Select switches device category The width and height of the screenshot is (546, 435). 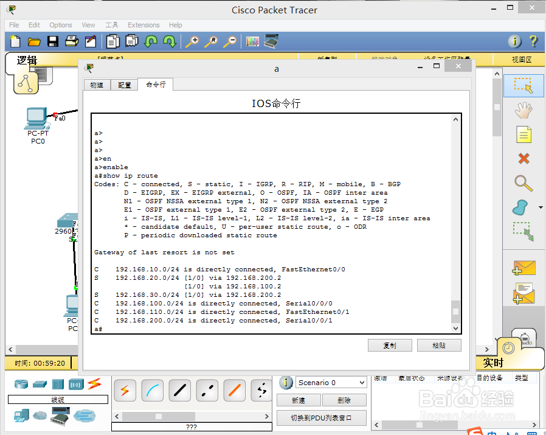(40, 384)
